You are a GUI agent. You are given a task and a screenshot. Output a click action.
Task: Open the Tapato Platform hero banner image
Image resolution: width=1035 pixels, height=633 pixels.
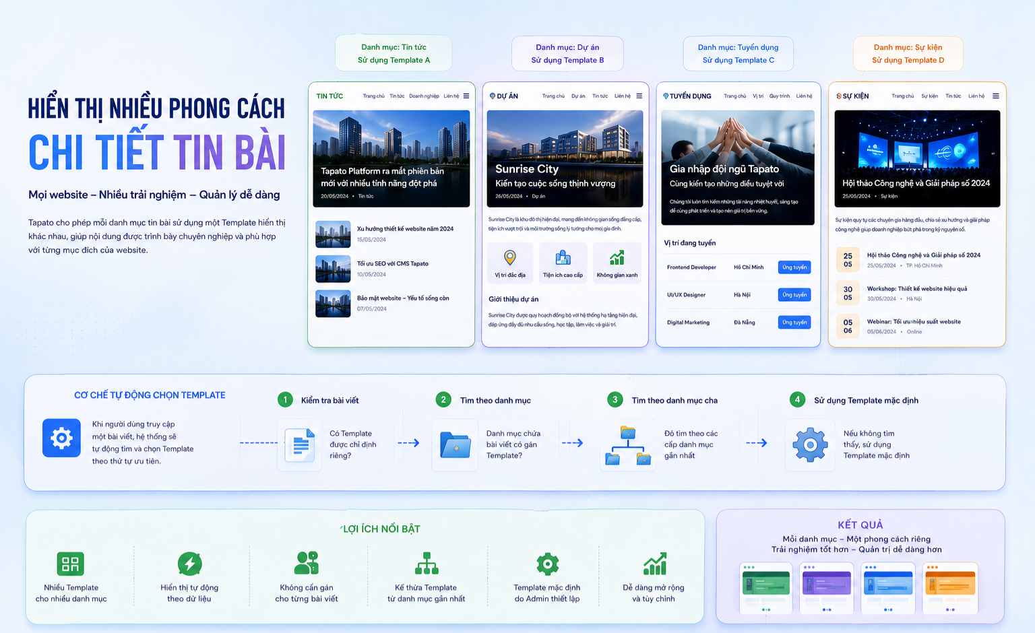[391, 159]
